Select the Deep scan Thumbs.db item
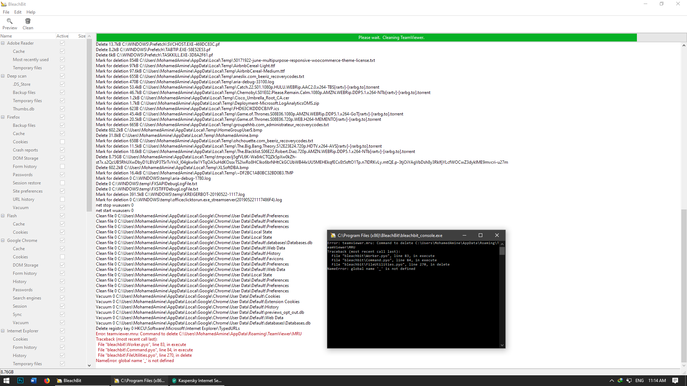 tap(24, 109)
